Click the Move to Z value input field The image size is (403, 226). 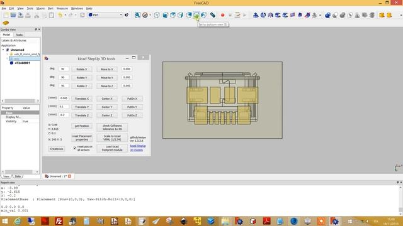(x=127, y=85)
